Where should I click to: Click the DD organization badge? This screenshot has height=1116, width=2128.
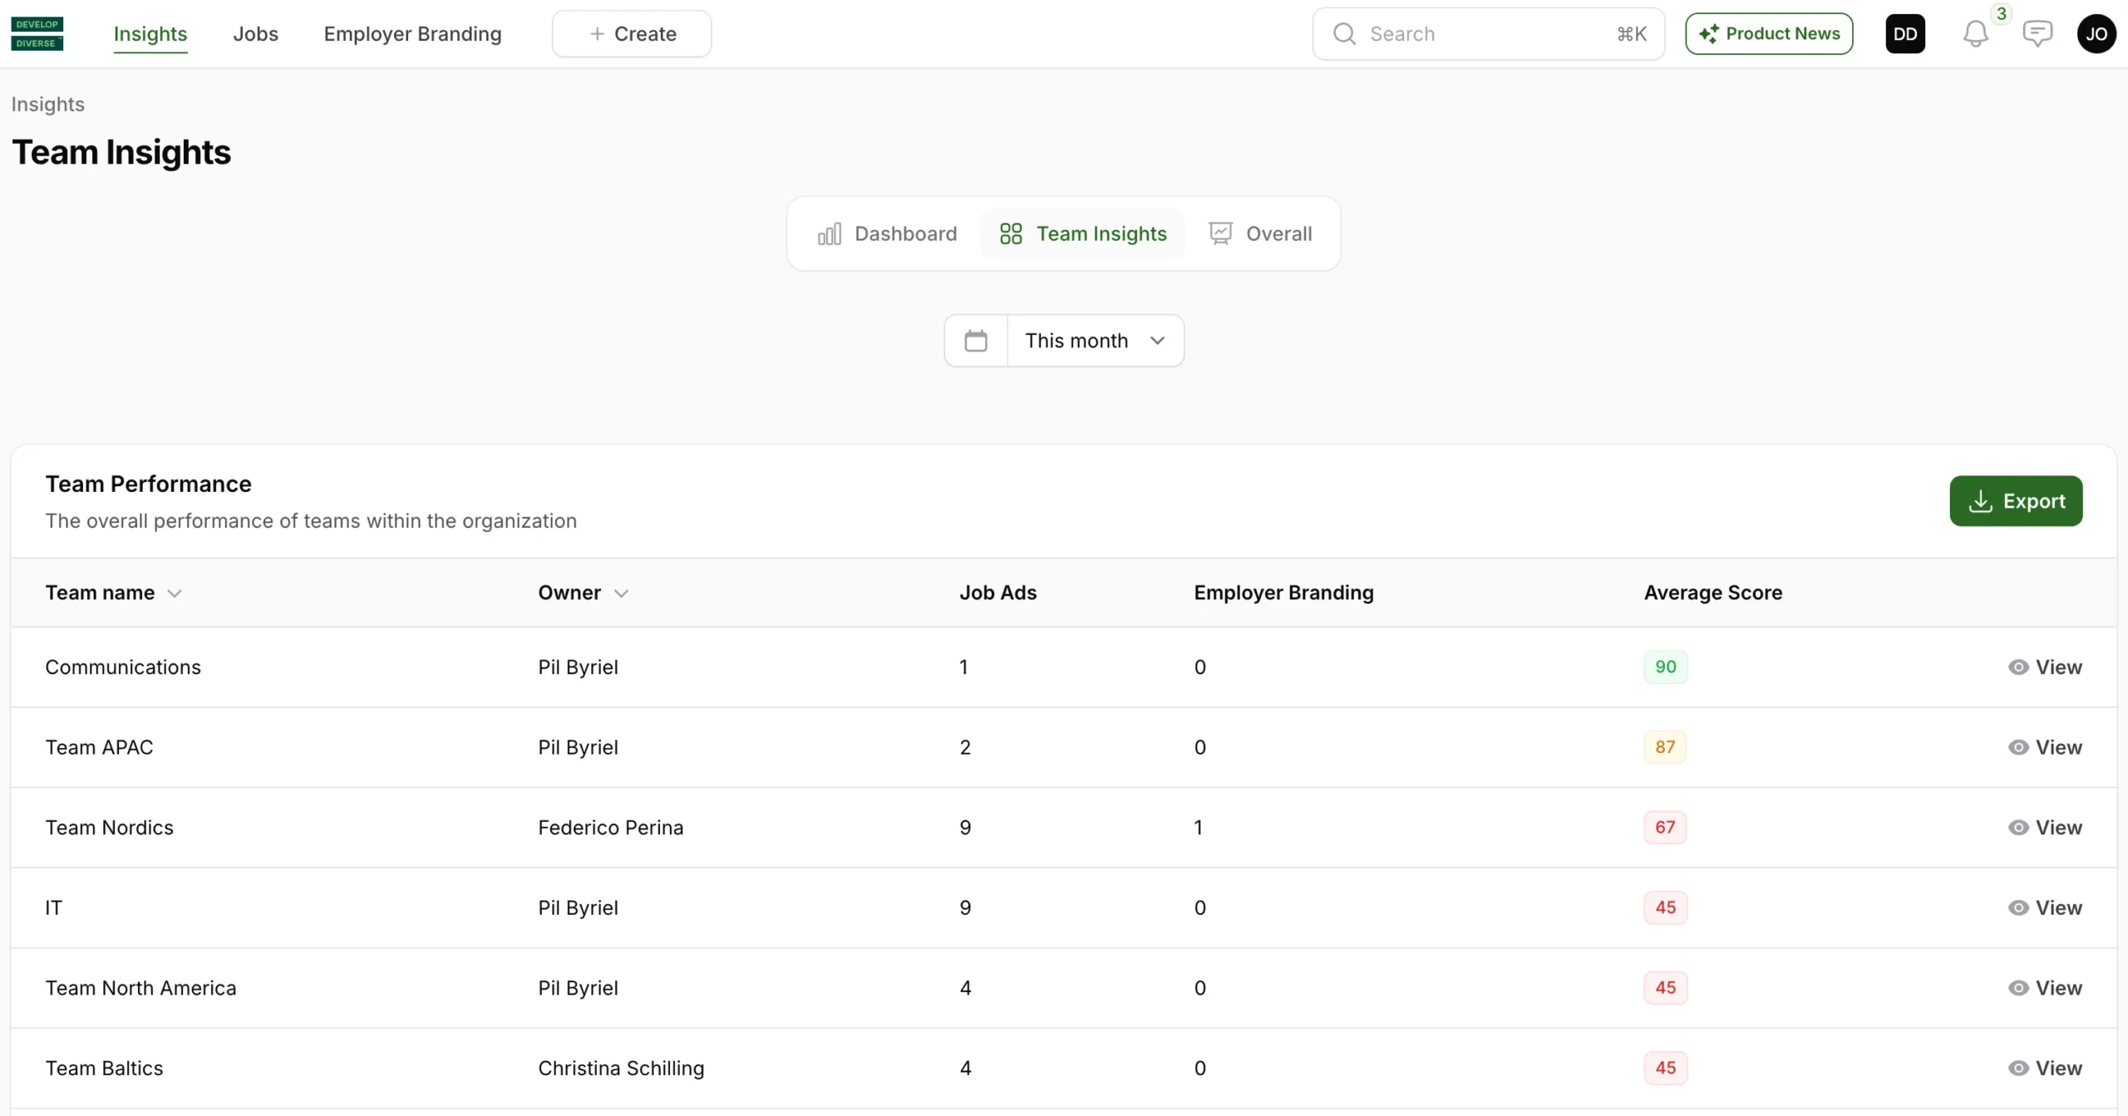pos(1904,34)
